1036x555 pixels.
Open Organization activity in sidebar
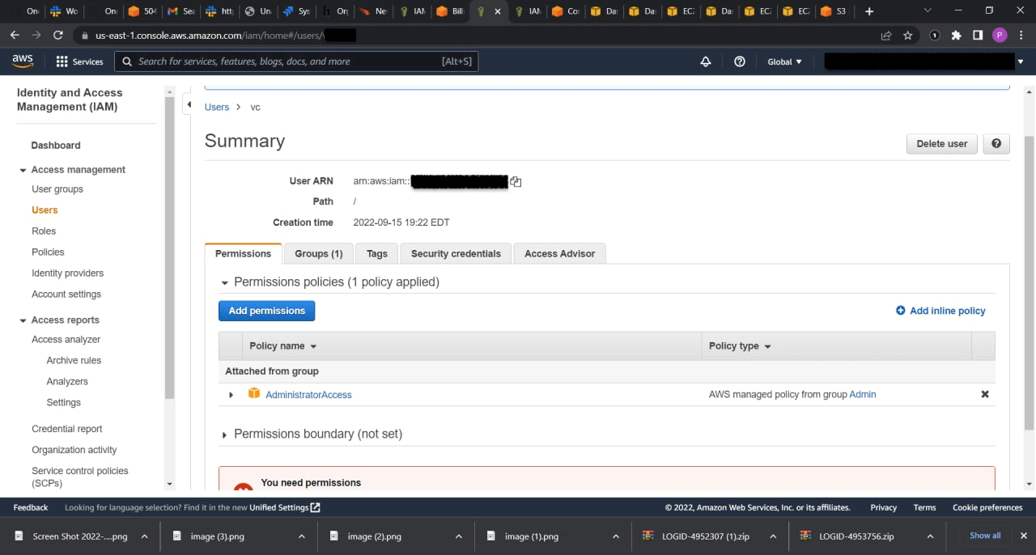[74, 450]
